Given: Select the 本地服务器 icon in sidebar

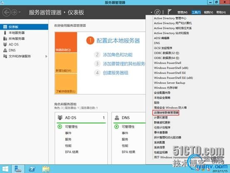Looking at the screenshot, I should pos(5,33).
